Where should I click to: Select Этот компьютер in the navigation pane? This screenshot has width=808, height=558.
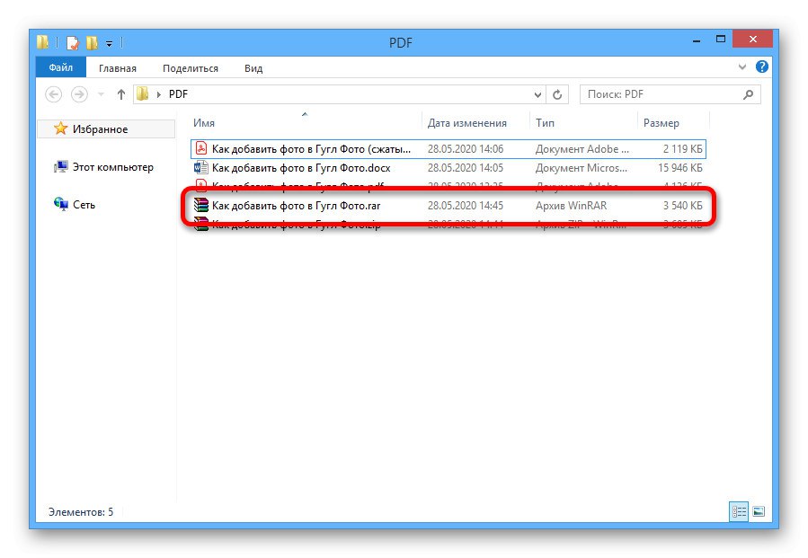click(x=113, y=167)
